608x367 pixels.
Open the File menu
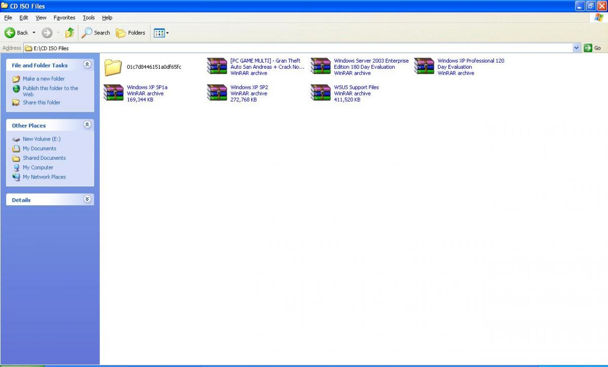[x=8, y=18]
